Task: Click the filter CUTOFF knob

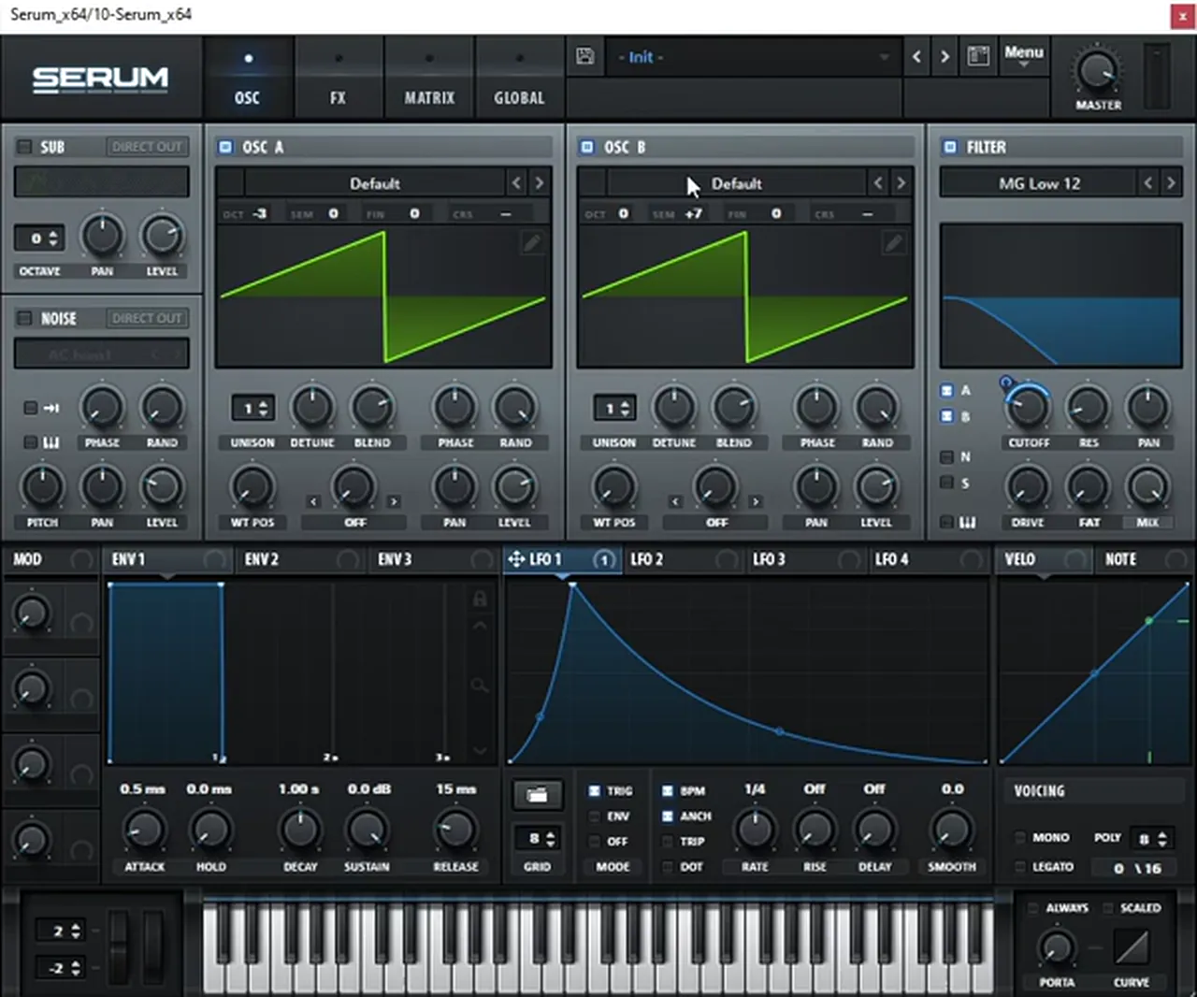Action: tap(1029, 408)
